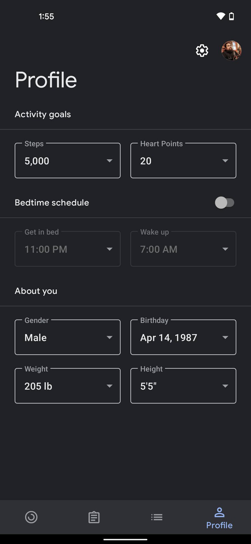Screen dimensions: 251x544
Task: Tap the Bedtime schedule label
Action: point(52,203)
